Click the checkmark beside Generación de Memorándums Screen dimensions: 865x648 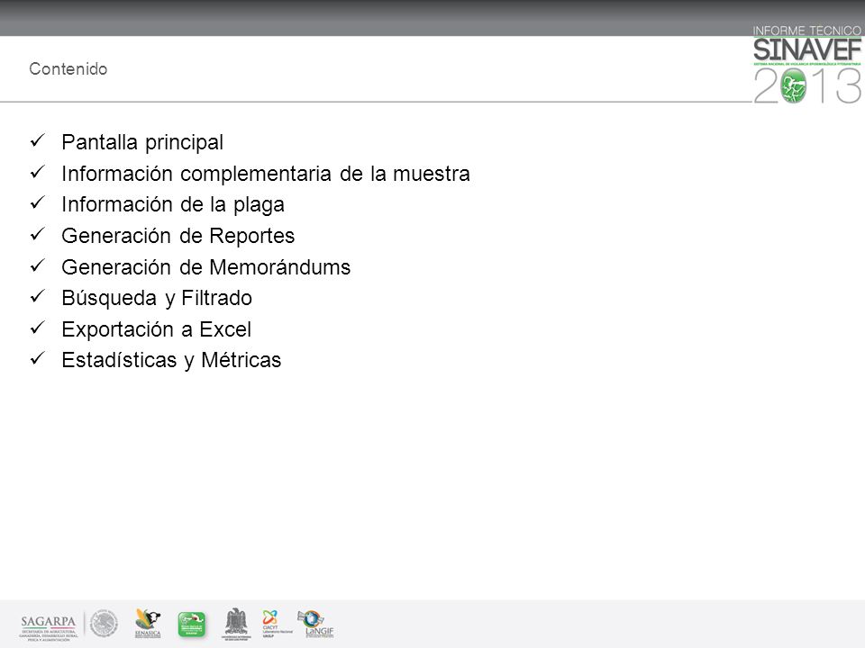[x=37, y=265]
